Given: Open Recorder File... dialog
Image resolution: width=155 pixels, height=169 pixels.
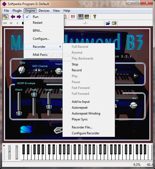Looking at the screenshot, I should click(x=89, y=127).
